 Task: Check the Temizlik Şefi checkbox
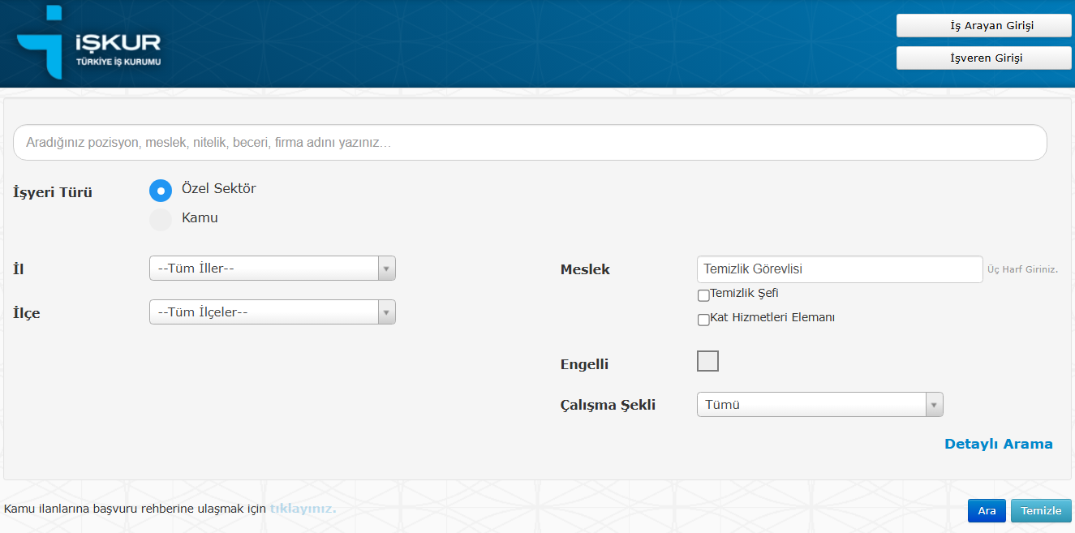[703, 296]
